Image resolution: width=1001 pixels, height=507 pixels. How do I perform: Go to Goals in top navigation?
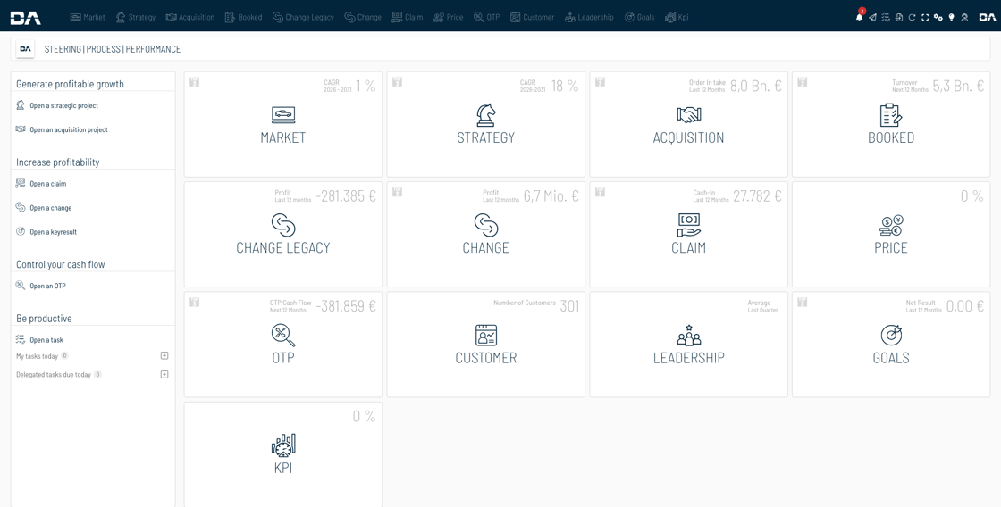(639, 17)
